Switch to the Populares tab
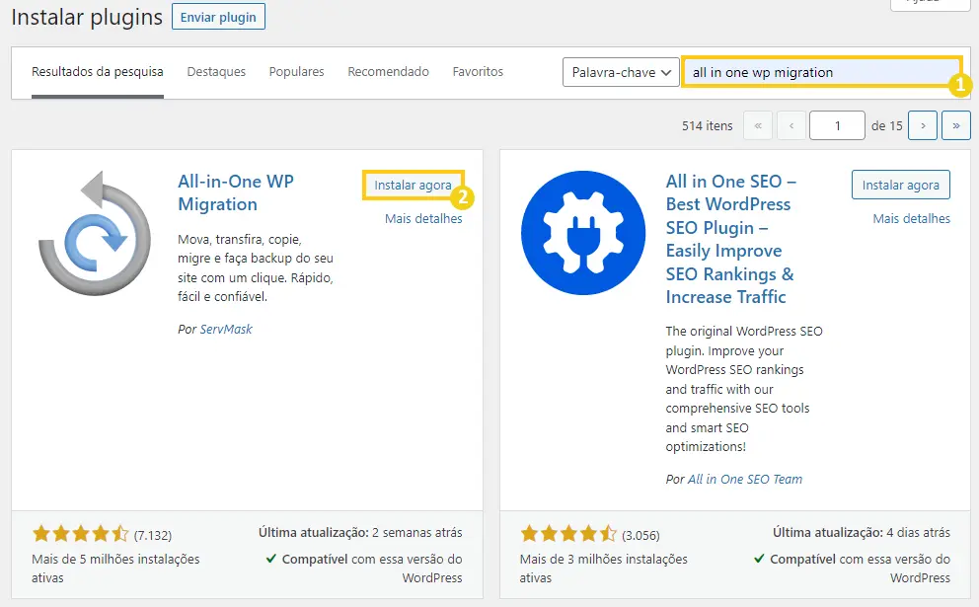 (x=297, y=72)
